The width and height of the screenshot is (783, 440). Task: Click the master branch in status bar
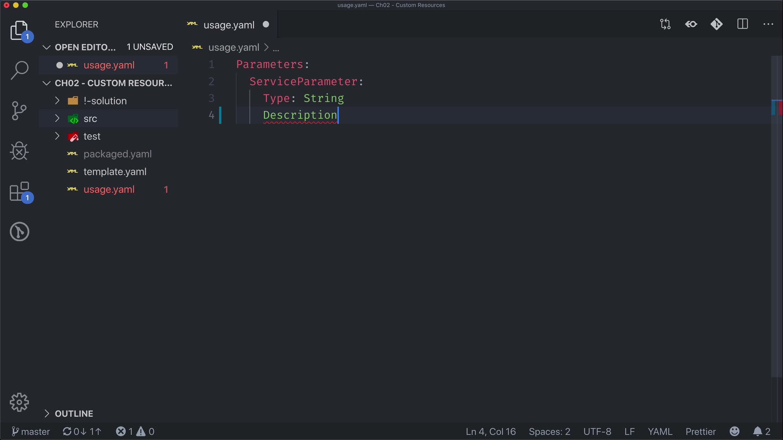[x=31, y=431]
